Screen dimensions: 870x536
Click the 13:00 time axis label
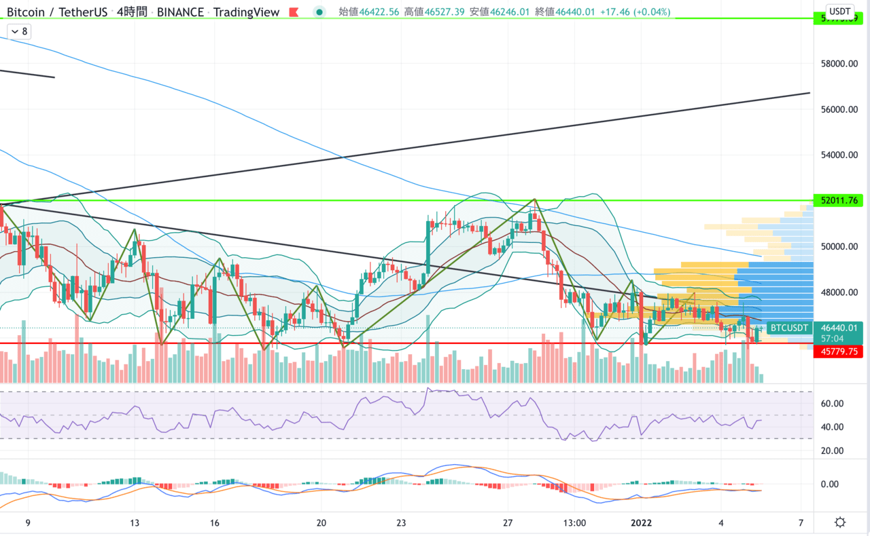[x=575, y=522]
